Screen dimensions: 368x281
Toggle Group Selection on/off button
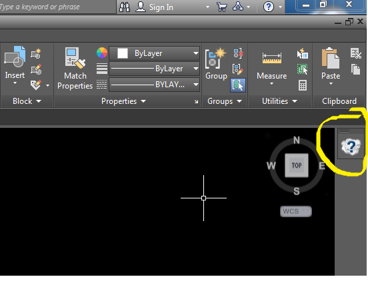click(238, 85)
